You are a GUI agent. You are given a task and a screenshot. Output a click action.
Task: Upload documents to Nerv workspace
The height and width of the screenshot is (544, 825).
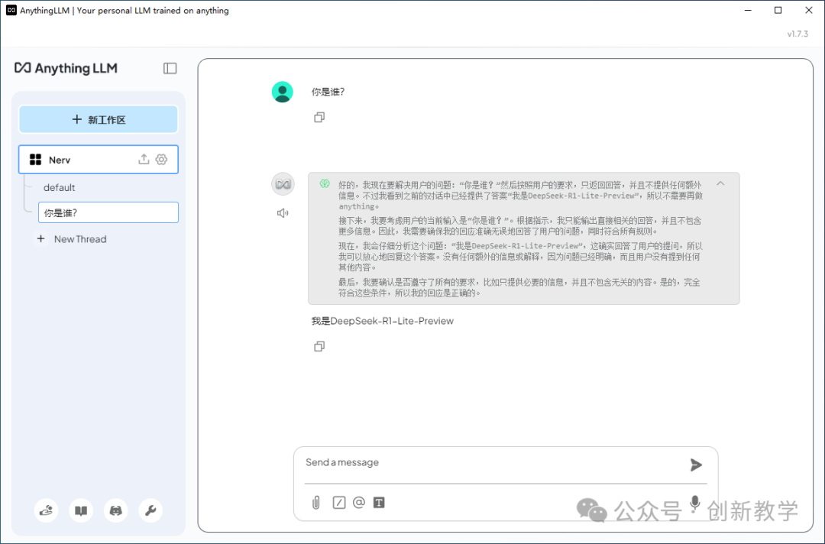144,160
